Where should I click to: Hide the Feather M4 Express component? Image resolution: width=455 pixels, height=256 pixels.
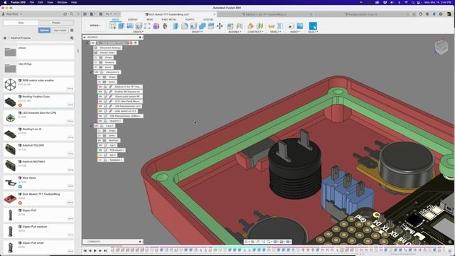[x=100, y=92]
